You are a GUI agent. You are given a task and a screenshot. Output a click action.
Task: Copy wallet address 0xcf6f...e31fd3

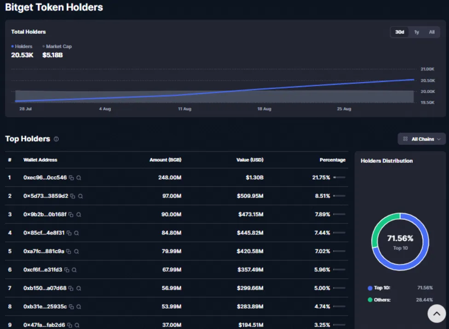point(67,270)
